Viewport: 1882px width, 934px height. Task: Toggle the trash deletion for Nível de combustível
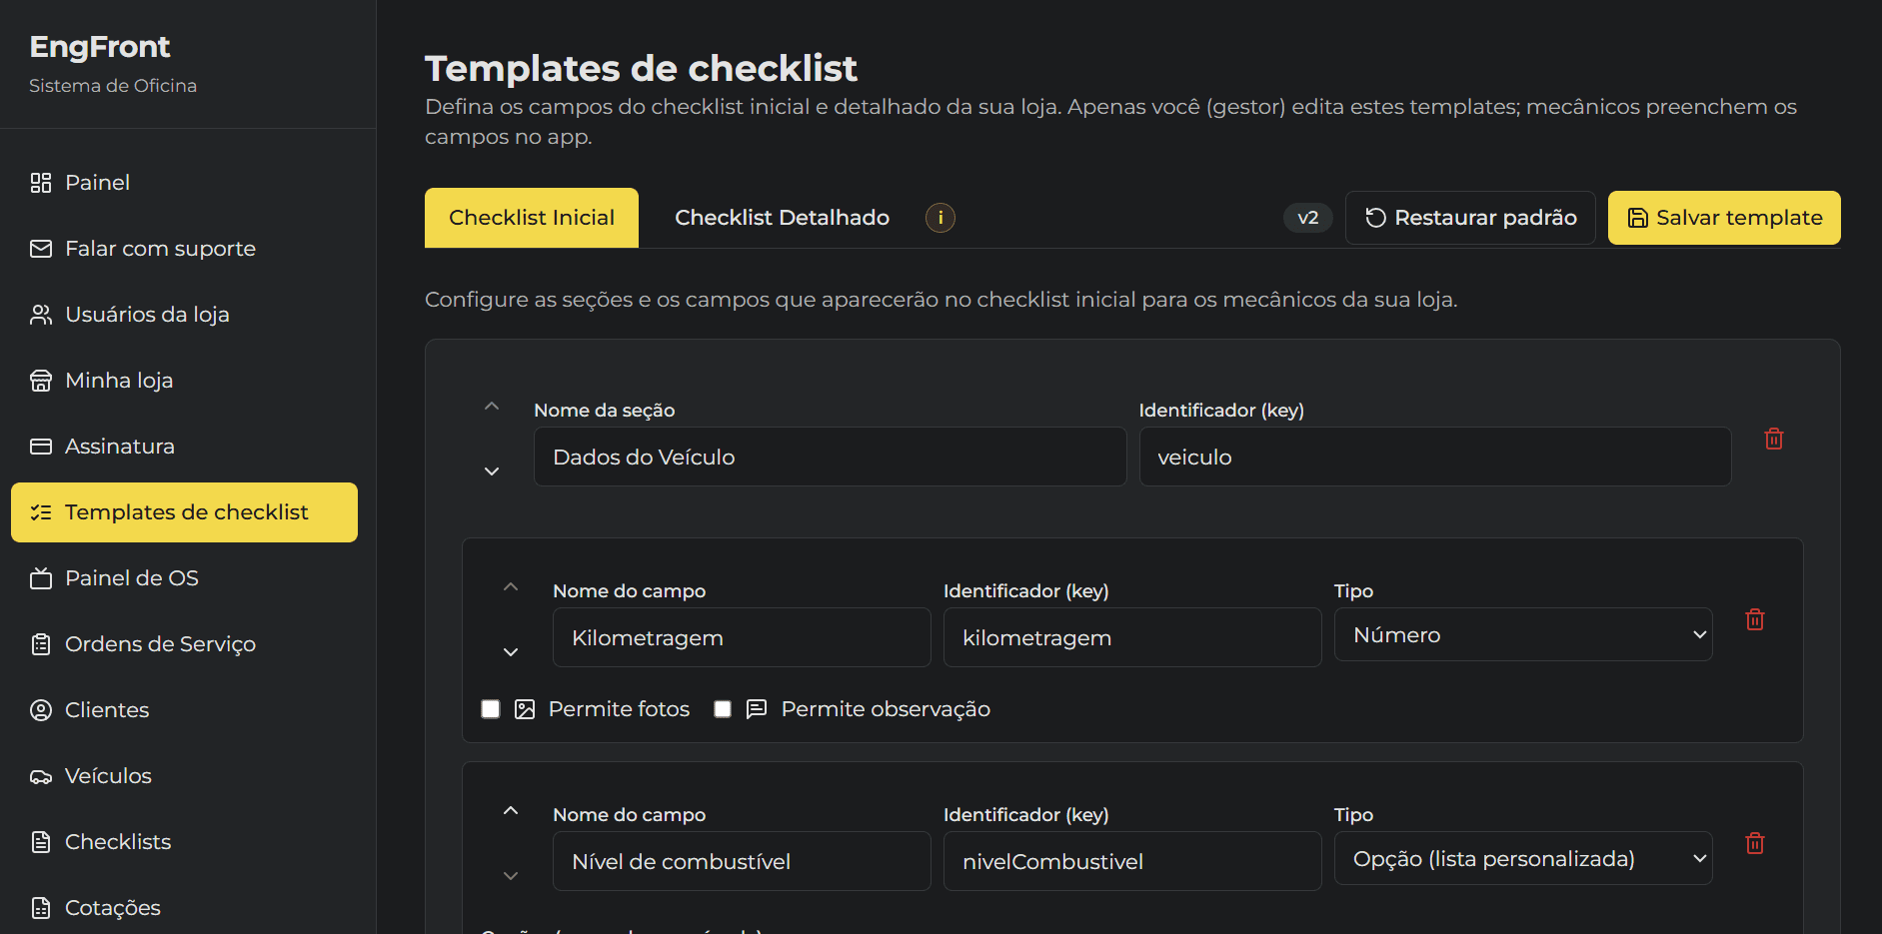click(x=1755, y=843)
